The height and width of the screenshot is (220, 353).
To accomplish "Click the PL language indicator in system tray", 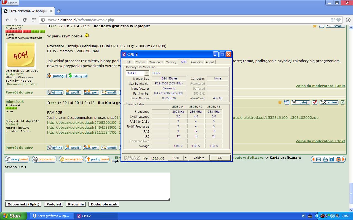I will (304, 216).
